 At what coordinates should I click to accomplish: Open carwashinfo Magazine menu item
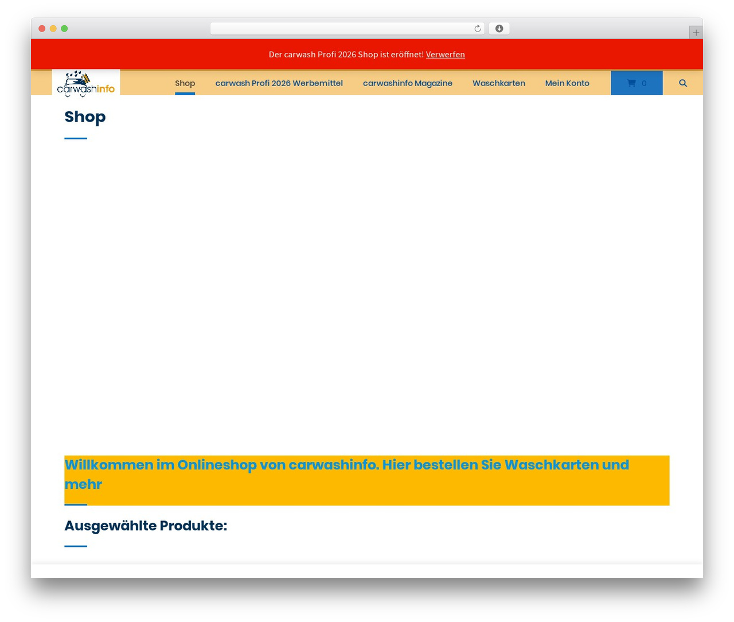(408, 83)
